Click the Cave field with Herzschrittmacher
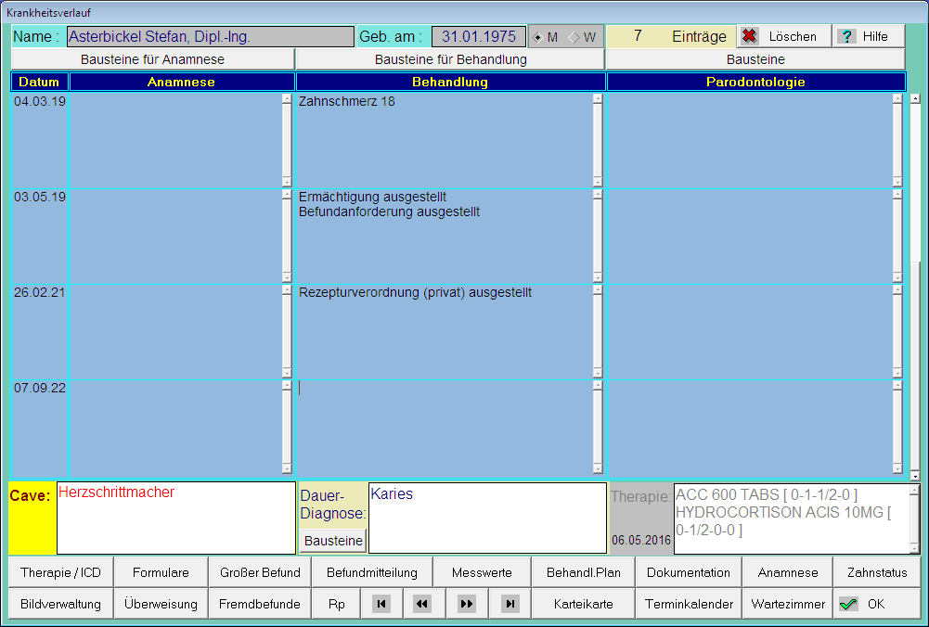 coord(175,517)
